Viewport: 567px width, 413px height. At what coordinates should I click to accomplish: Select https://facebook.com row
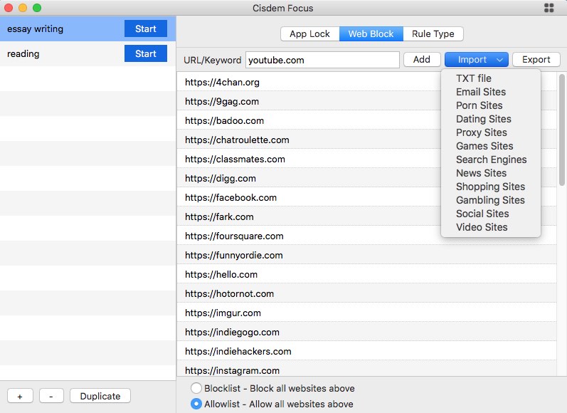(366, 197)
